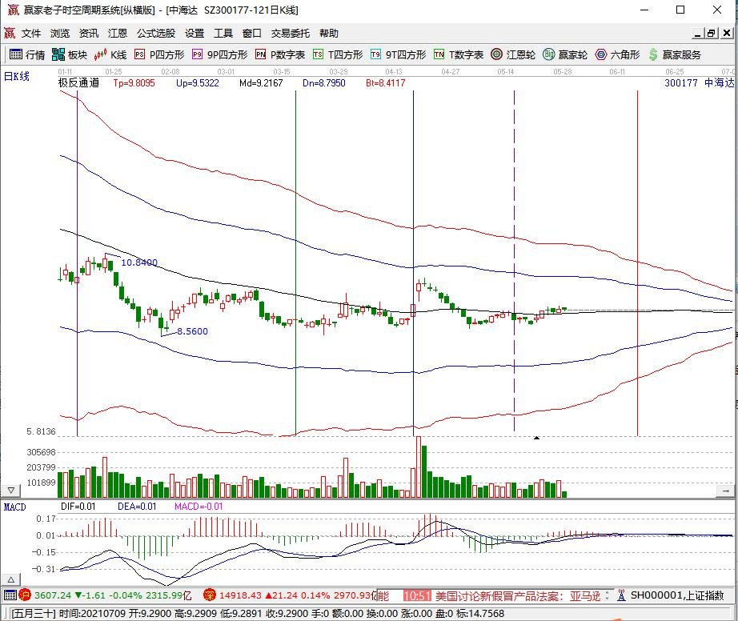Click the right arrow beside volume panel
The width and height of the screenshot is (738, 621).
click(x=725, y=491)
